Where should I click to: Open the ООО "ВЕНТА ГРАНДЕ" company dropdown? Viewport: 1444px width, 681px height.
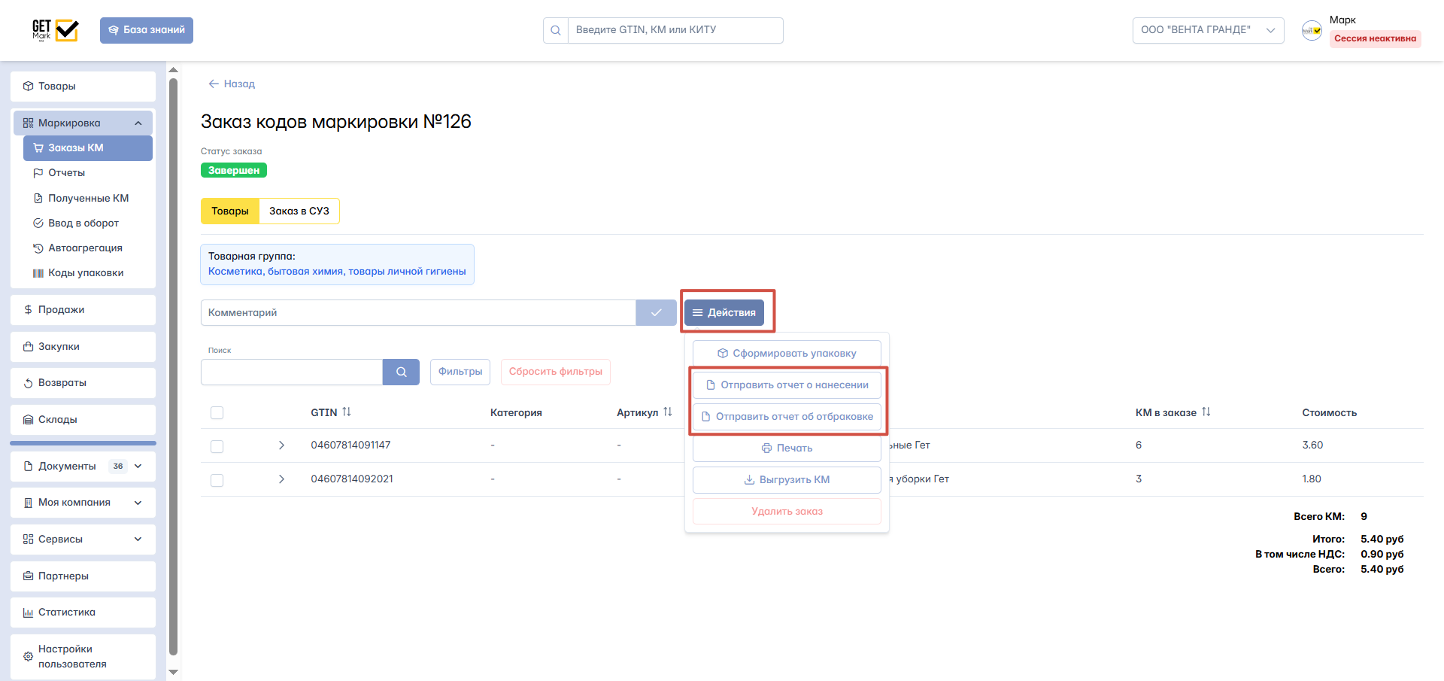click(x=1208, y=30)
